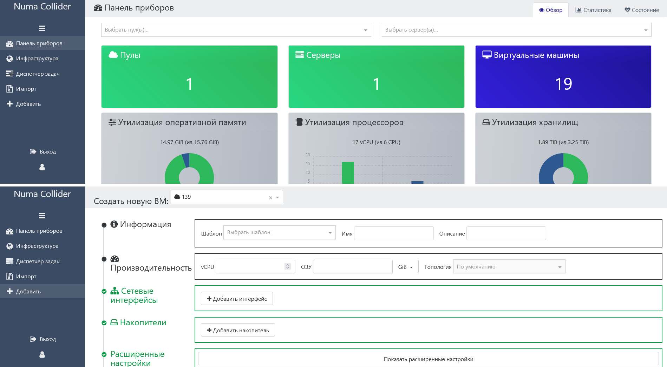Click Добавить in bottom sidebar

point(42,291)
